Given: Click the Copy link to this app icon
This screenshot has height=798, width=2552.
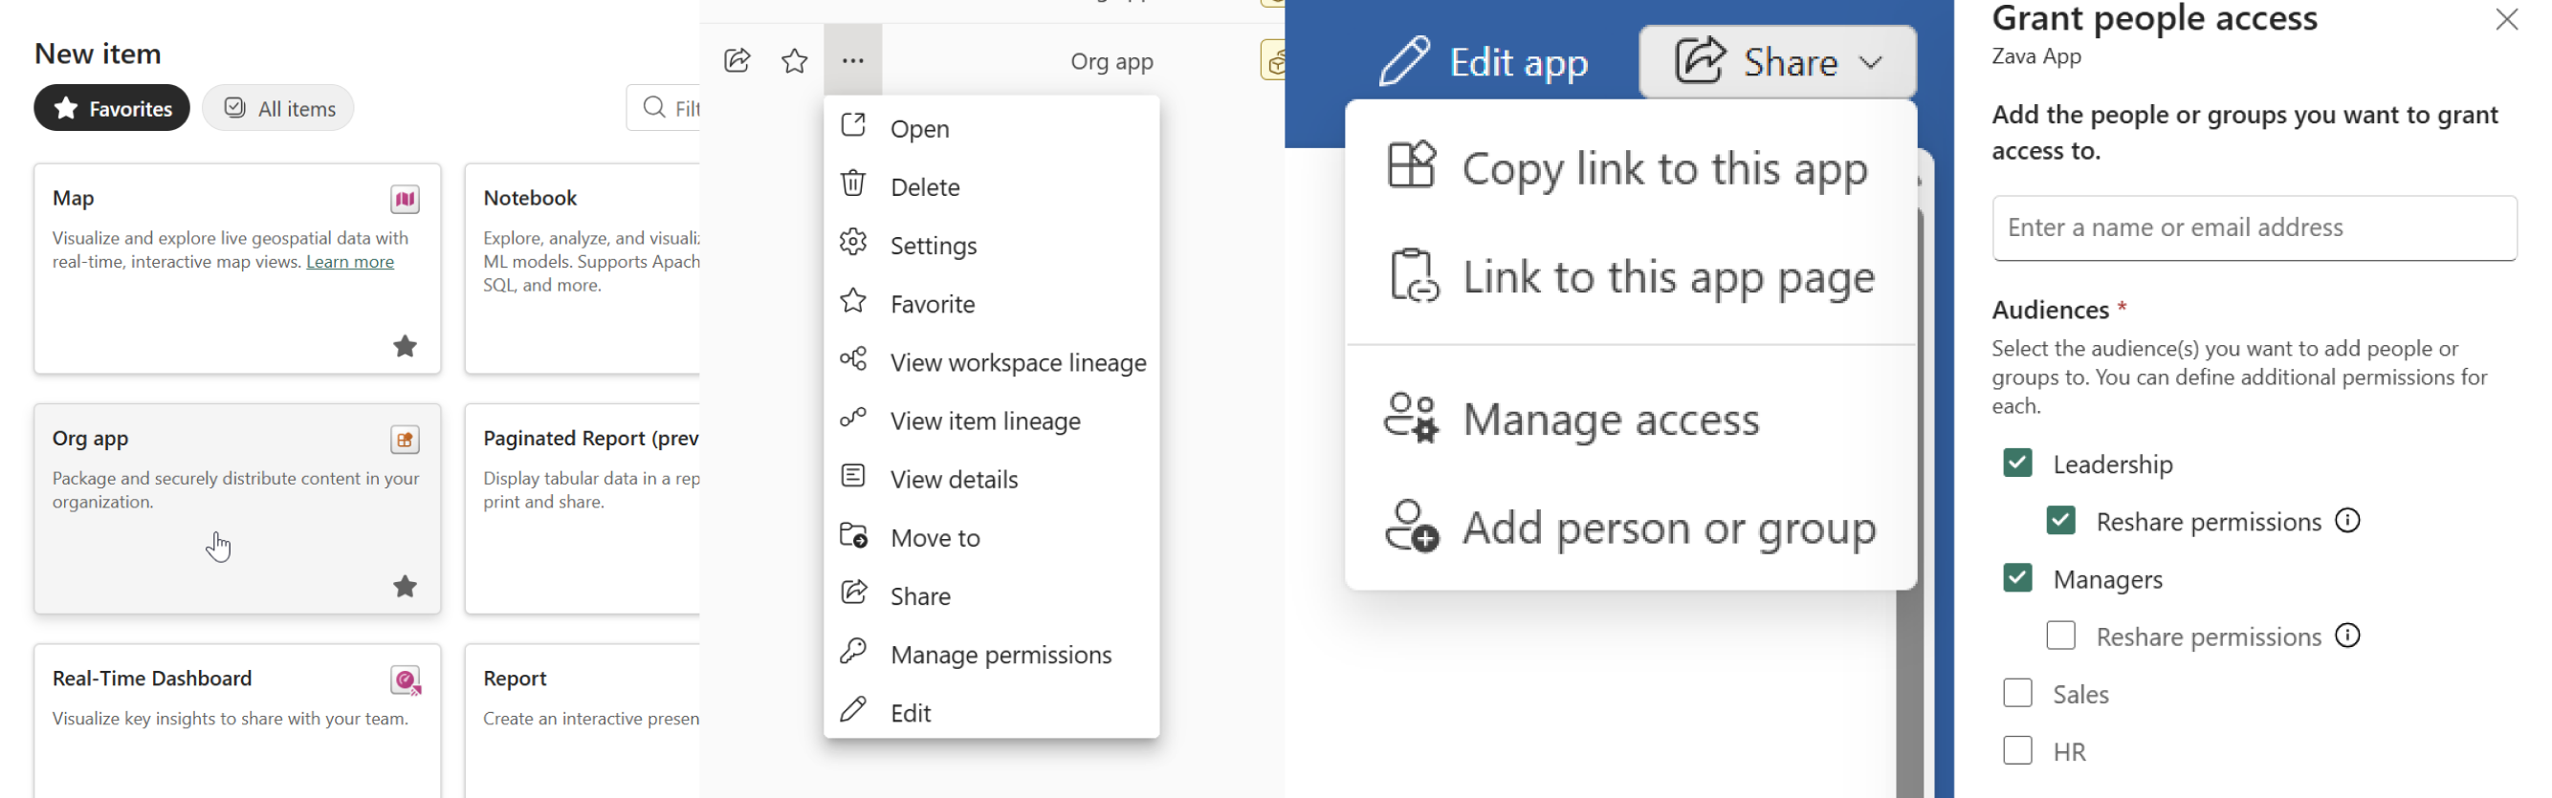Looking at the screenshot, I should pos(1411,165).
